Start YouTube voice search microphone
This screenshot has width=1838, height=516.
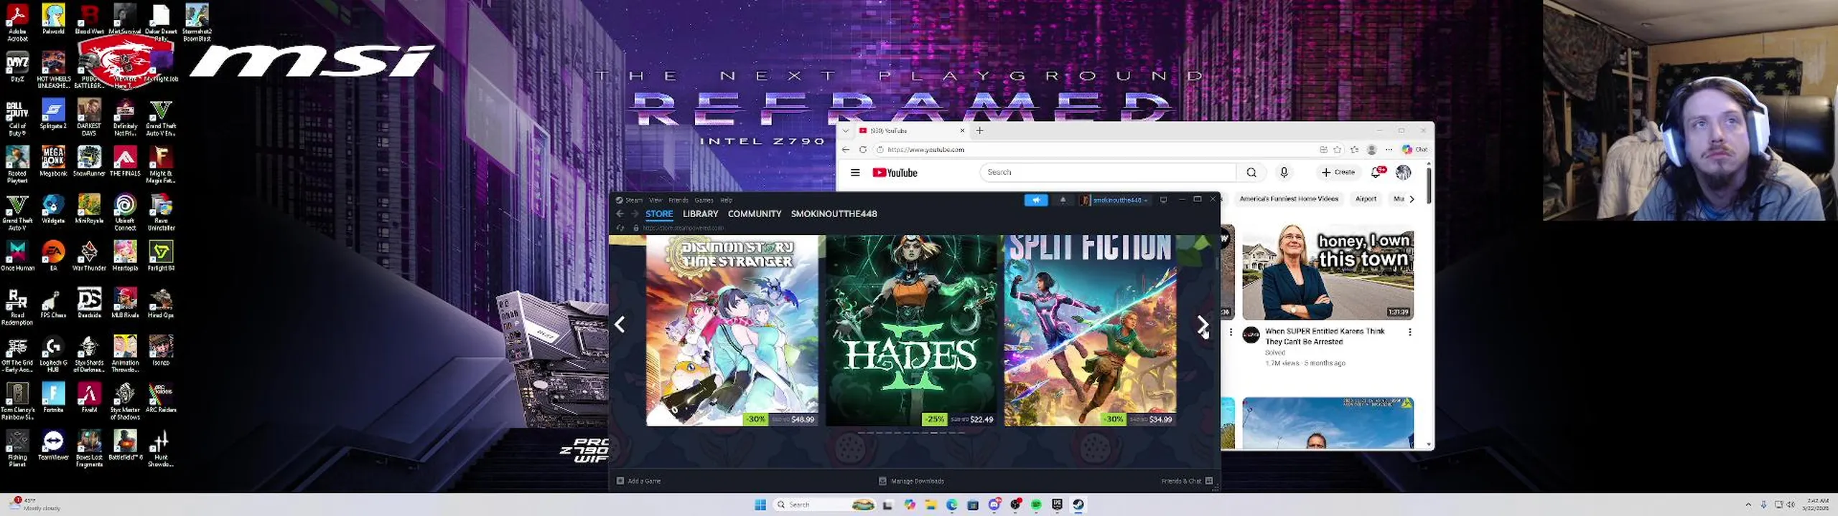1284,173
